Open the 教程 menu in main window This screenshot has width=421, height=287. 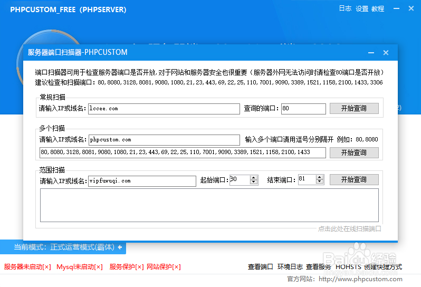[x=378, y=8]
